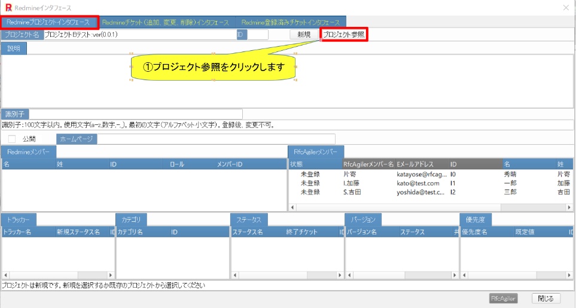The height and width of the screenshot is (308, 576).
Task: Sort by 名 column in Redmineメンバー table
Action: (28, 164)
